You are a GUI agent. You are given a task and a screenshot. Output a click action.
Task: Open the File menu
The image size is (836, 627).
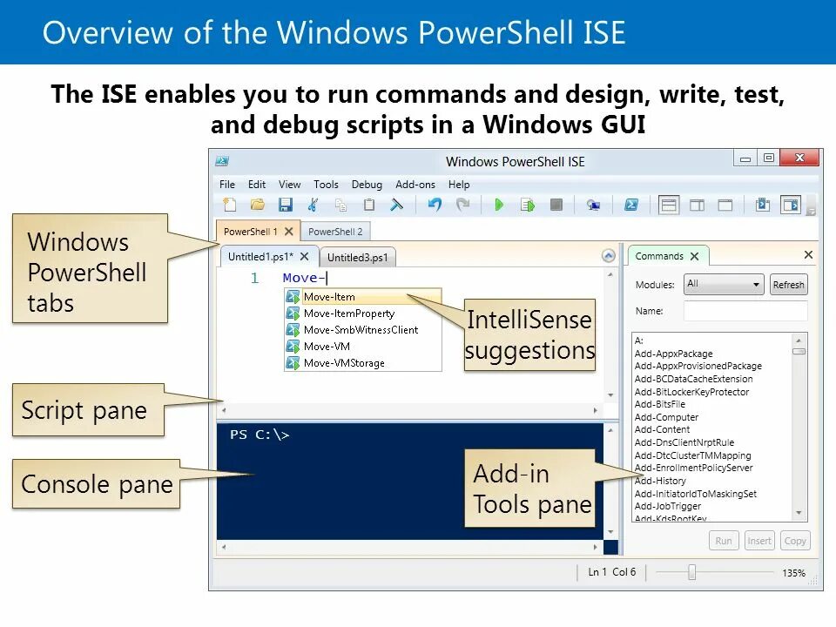(227, 185)
